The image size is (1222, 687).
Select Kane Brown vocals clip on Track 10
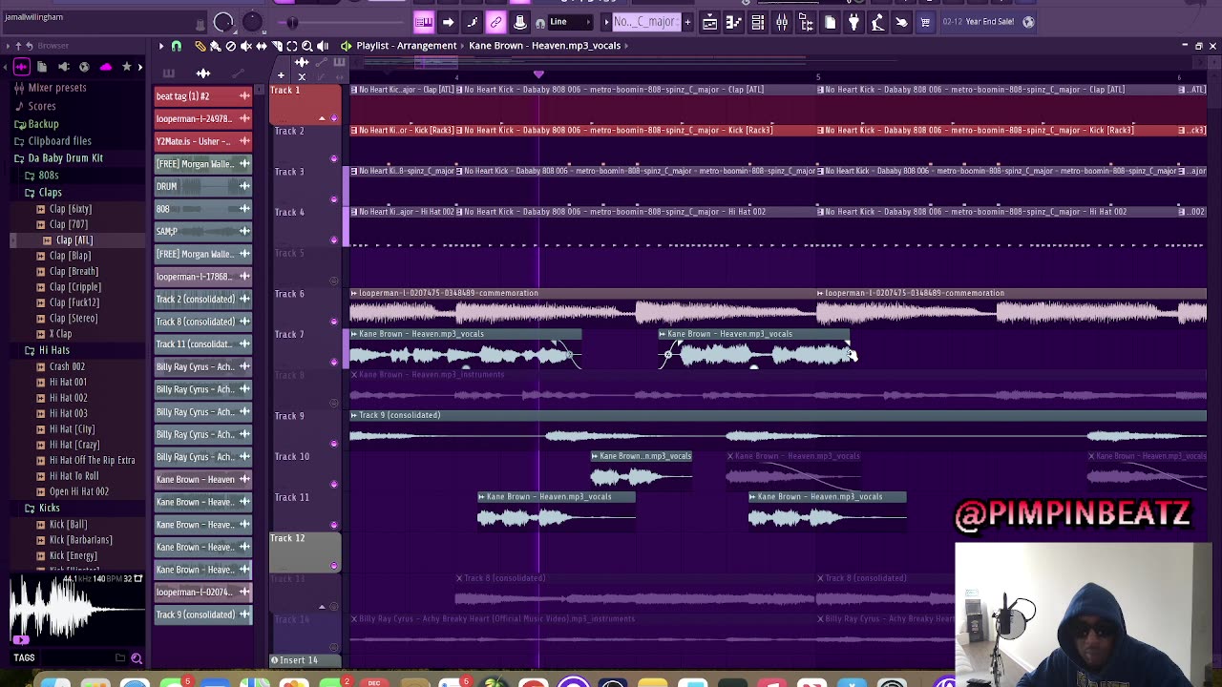click(642, 470)
